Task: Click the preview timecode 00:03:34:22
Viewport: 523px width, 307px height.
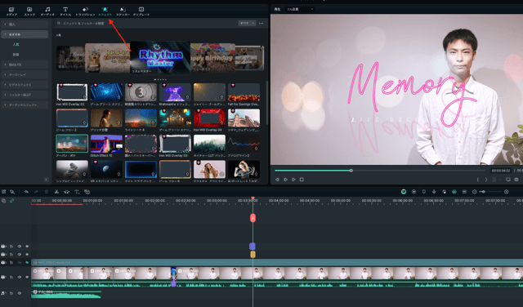Action: pos(501,171)
